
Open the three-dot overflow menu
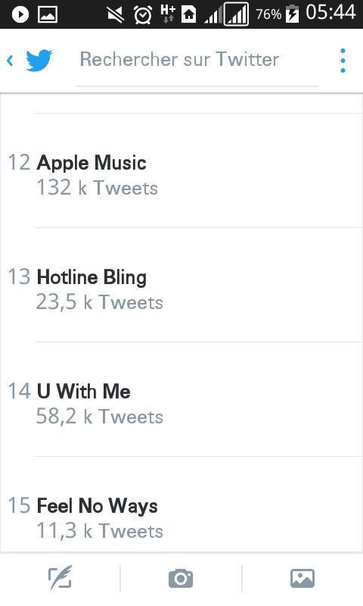tap(343, 61)
